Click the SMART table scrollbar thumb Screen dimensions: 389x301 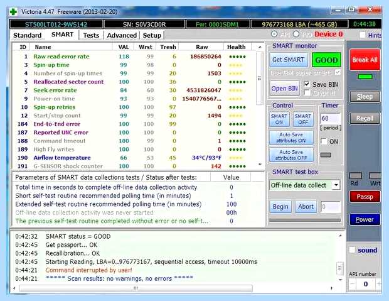[260, 78]
